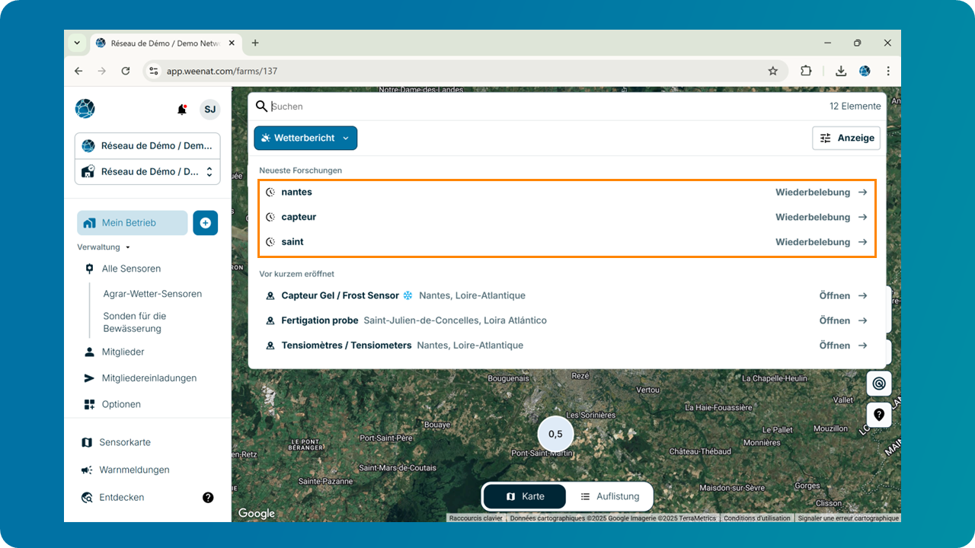Click the Weenat extension icon in toolbar
This screenshot has height=548, width=975.
pyautogui.click(x=865, y=71)
